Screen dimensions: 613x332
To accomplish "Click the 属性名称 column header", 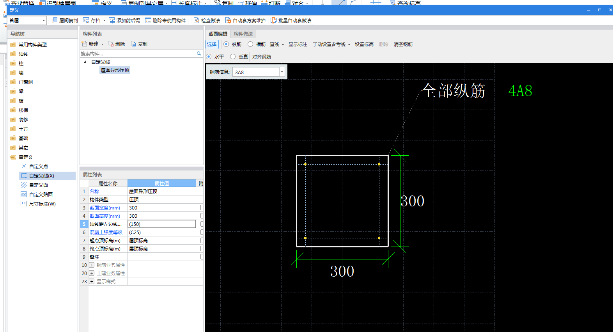I will (108, 183).
